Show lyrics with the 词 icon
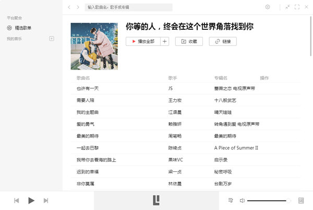The width and height of the screenshot is (313, 210). pos(301,201)
